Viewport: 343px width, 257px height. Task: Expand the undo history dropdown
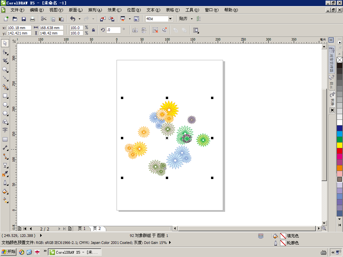click(79, 19)
